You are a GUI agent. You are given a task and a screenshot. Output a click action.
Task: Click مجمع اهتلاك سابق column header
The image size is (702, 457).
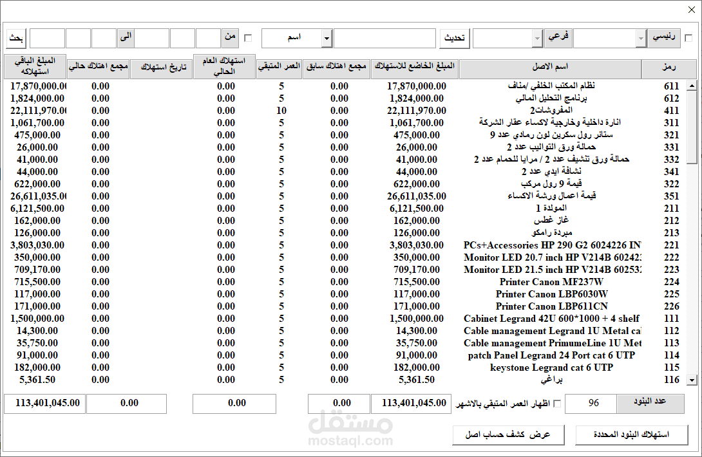tap(336, 70)
